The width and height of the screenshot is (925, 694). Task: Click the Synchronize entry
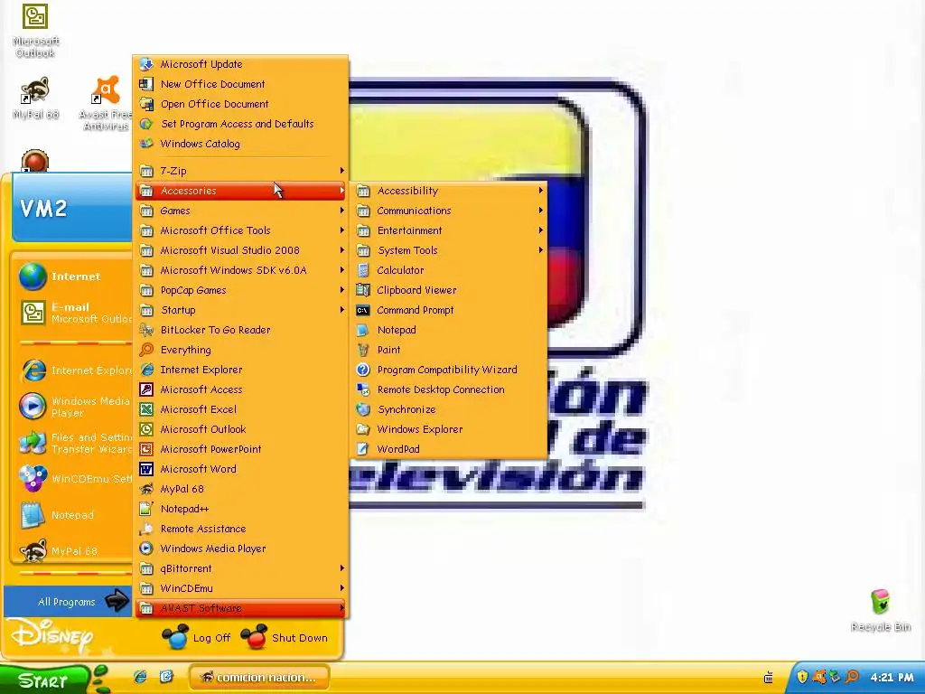(x=450, y=409)
